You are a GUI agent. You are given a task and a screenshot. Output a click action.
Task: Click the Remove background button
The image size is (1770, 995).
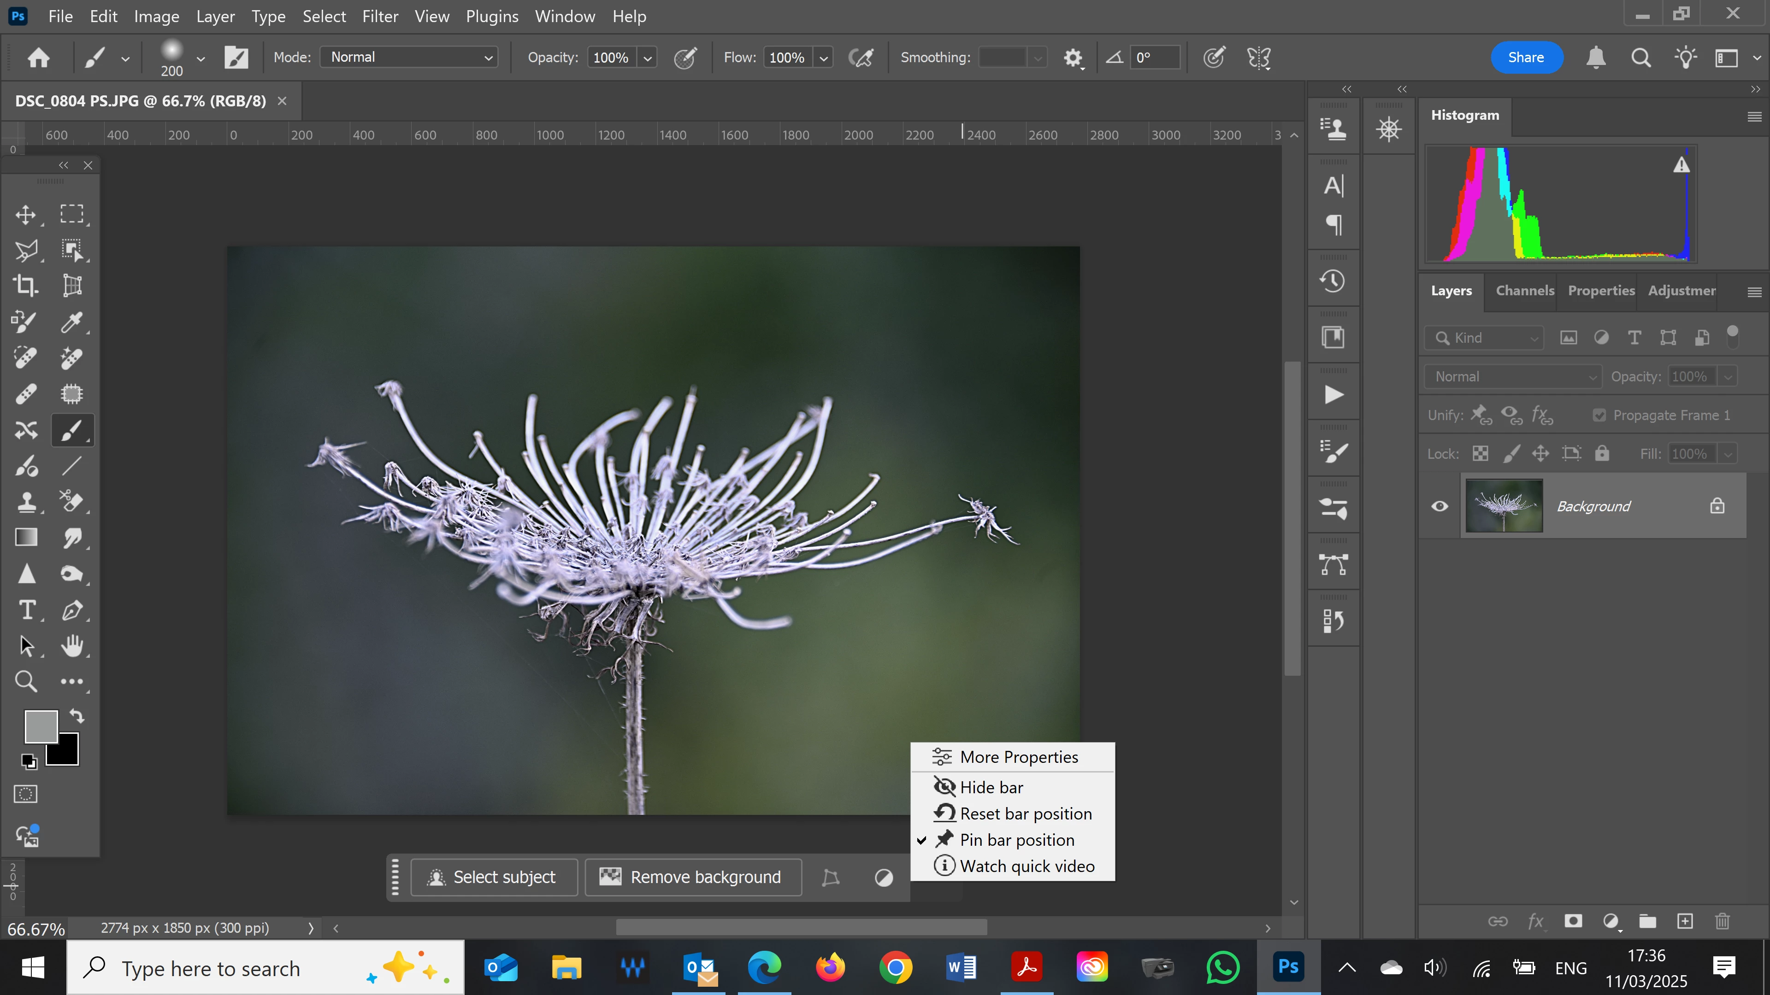tap(693, 877)
